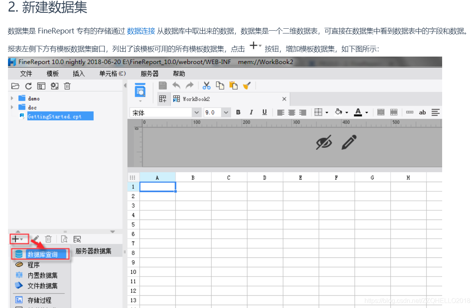The height and width of the screenshot is (308, 474).
Task: Click the plus add dataset button
Action: [19, 239]
